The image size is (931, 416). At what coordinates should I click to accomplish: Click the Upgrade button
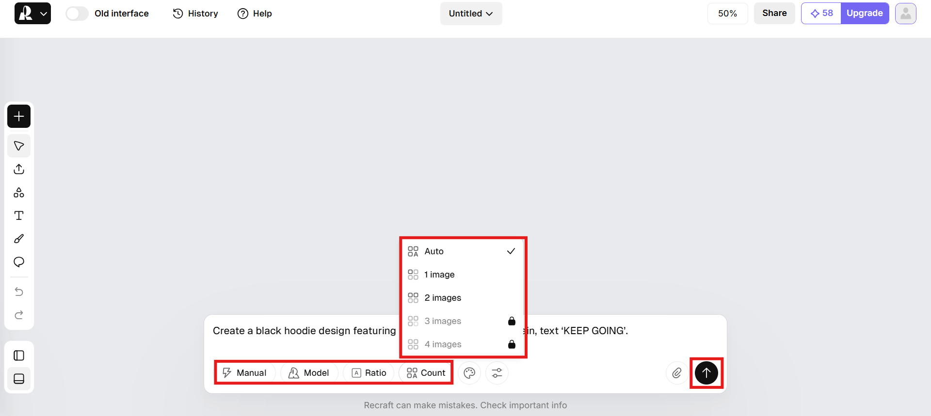(865, 13)
